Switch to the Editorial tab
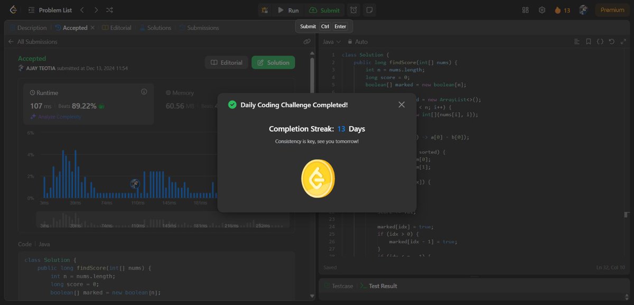The image size is (634, 305). [116, 27]
